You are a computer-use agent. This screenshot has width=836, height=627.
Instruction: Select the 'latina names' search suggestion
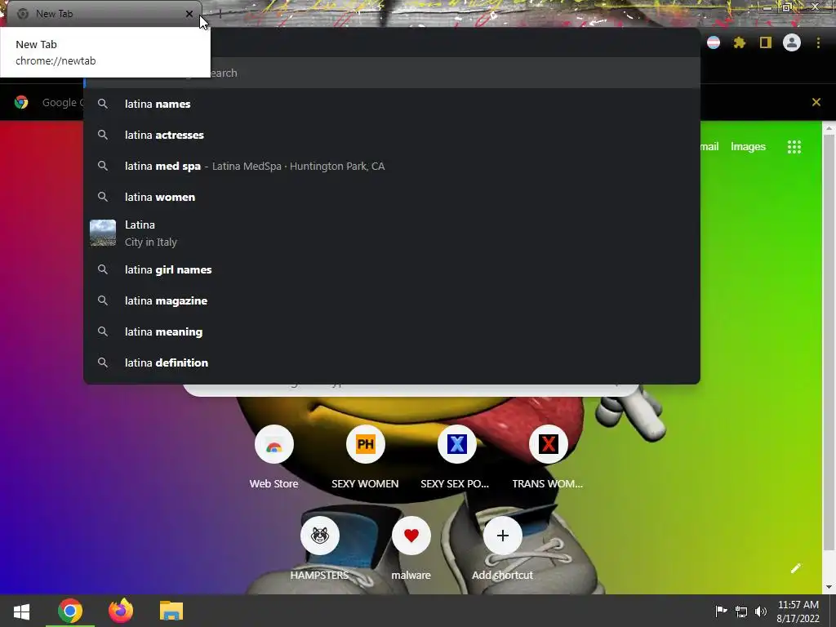tap(392, 104)
